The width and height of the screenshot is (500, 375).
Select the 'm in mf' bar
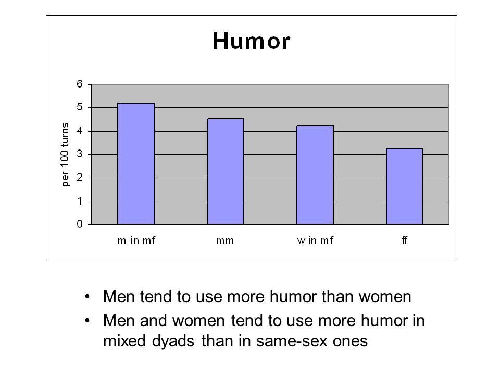pos(136,164)
